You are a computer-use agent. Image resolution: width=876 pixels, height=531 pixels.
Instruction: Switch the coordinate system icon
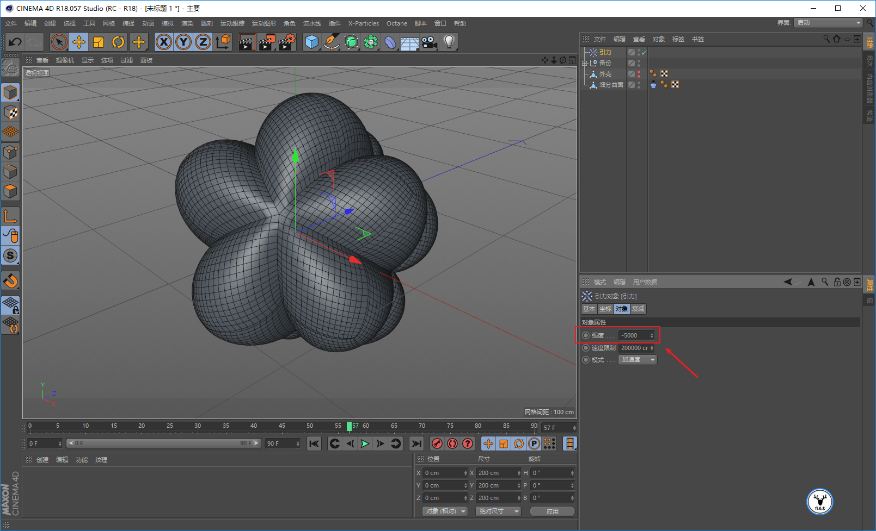(223, 42)
